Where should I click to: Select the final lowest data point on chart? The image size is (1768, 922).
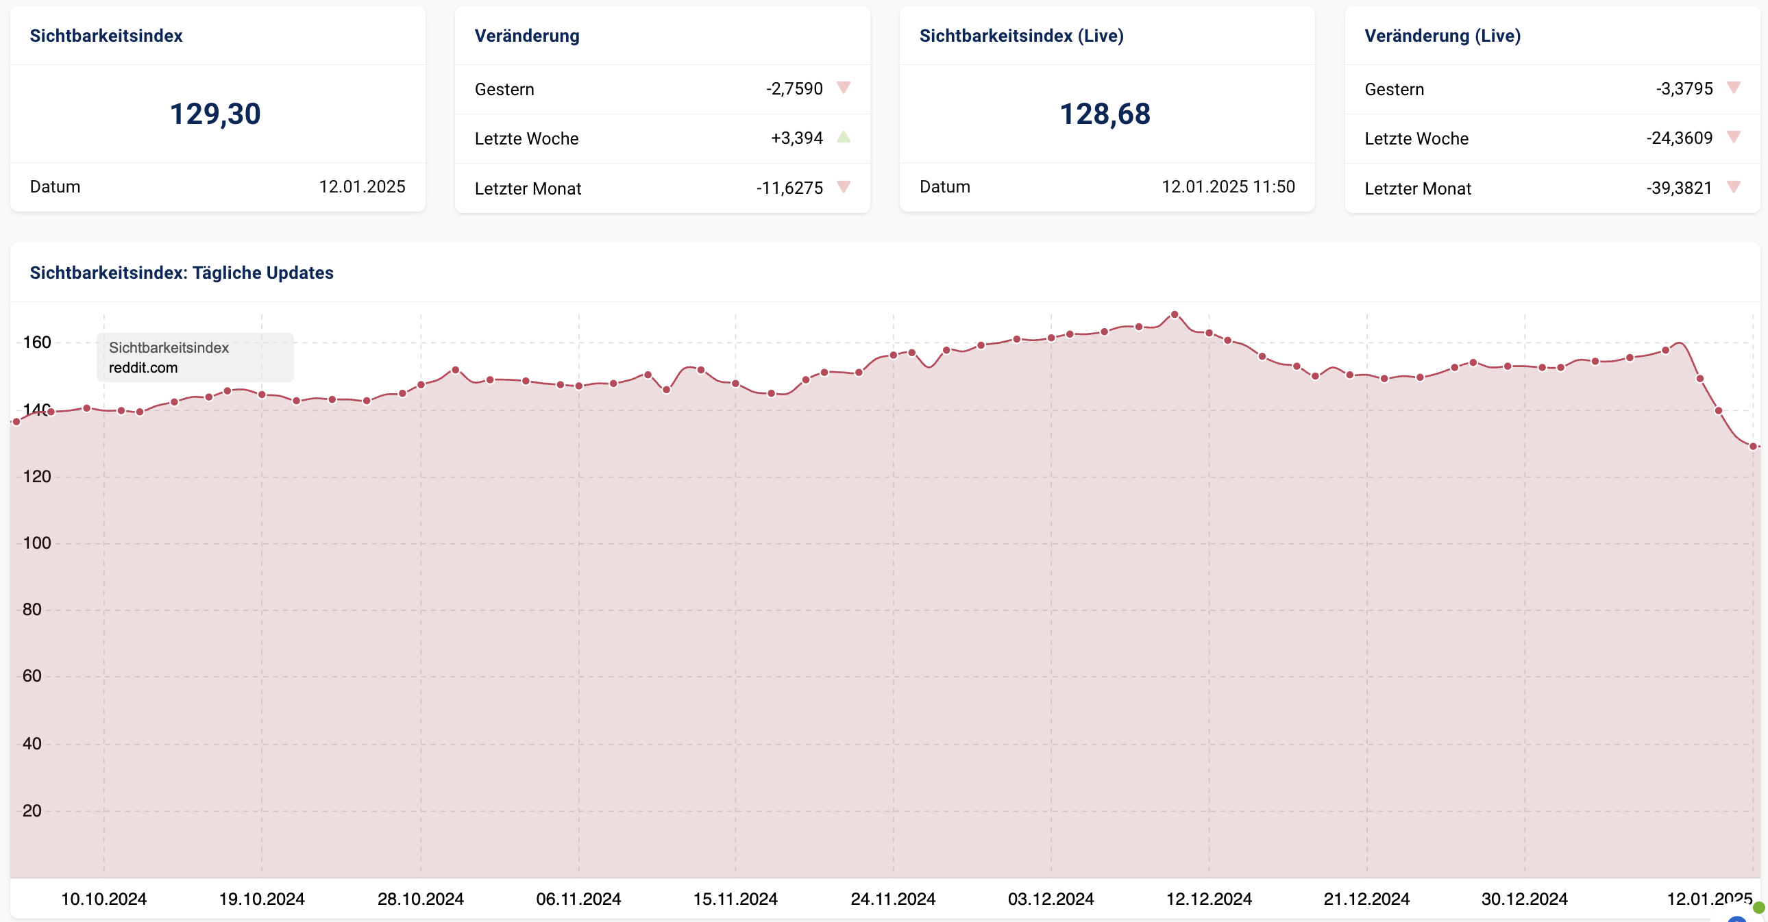[x=1753, y=447]
